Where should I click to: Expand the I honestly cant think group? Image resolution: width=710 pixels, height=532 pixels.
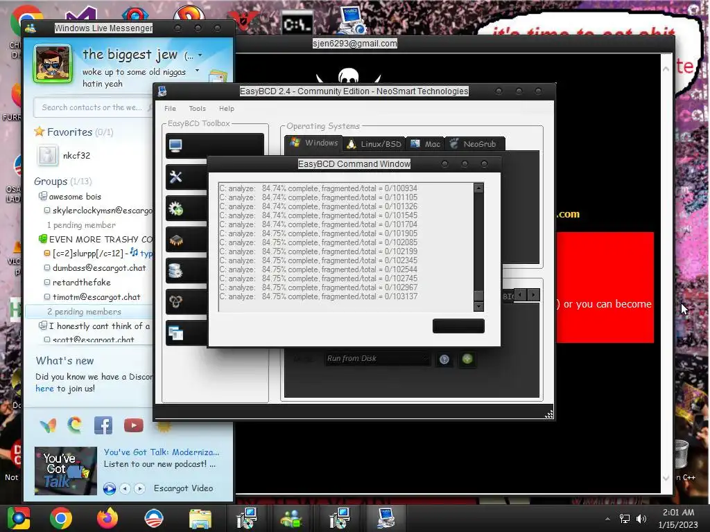click(x=94, y=326)
